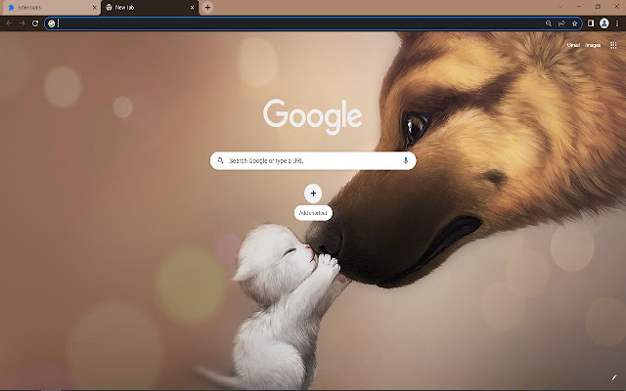Screen dimensions: 626x391
Task: Click the Google icon in address bar
Action: (x=52, y=23)
